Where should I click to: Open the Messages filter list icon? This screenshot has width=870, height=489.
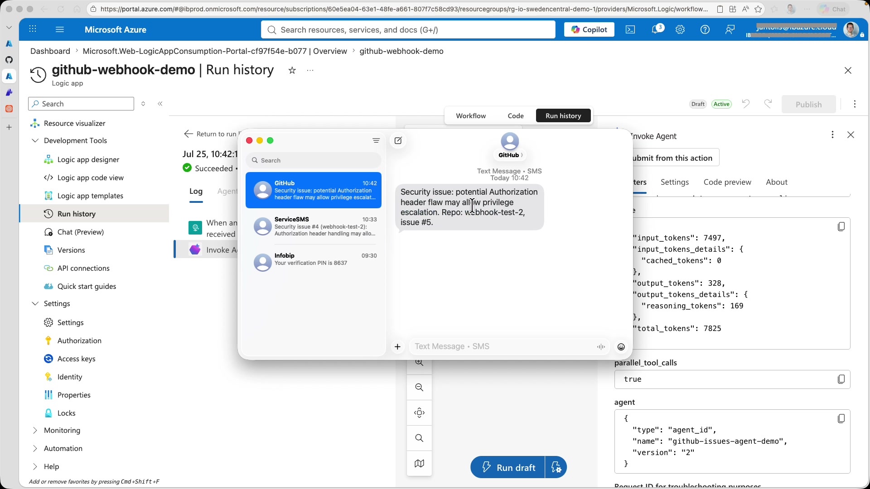tap(376, 140)
